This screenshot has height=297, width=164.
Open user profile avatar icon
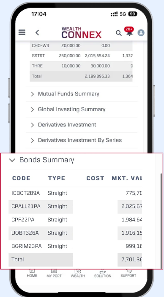141,33
